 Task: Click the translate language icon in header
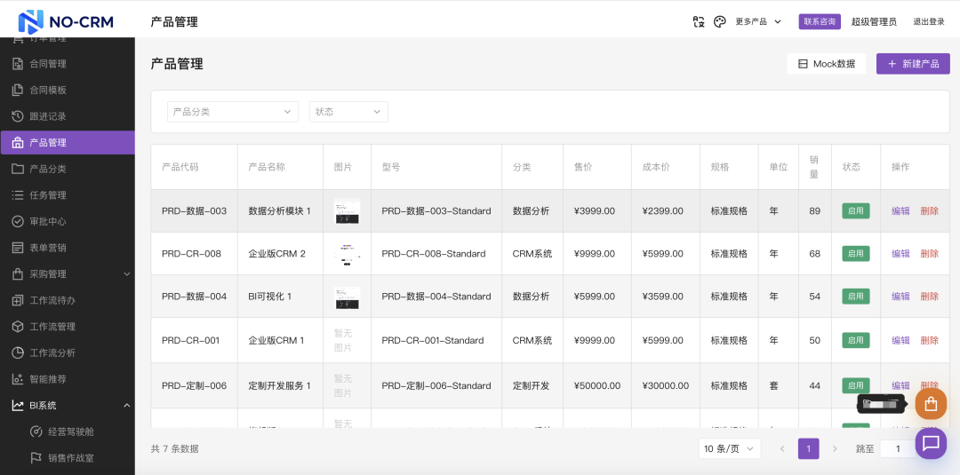pyautogui.click(x=699, y=22)
